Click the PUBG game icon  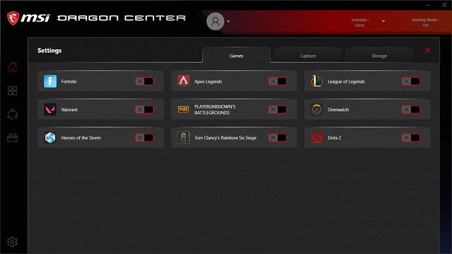183,110
